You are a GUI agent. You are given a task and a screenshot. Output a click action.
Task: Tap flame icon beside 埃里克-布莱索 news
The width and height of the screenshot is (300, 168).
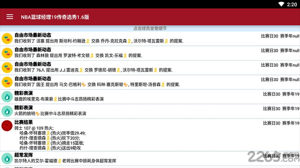point(7,97)
